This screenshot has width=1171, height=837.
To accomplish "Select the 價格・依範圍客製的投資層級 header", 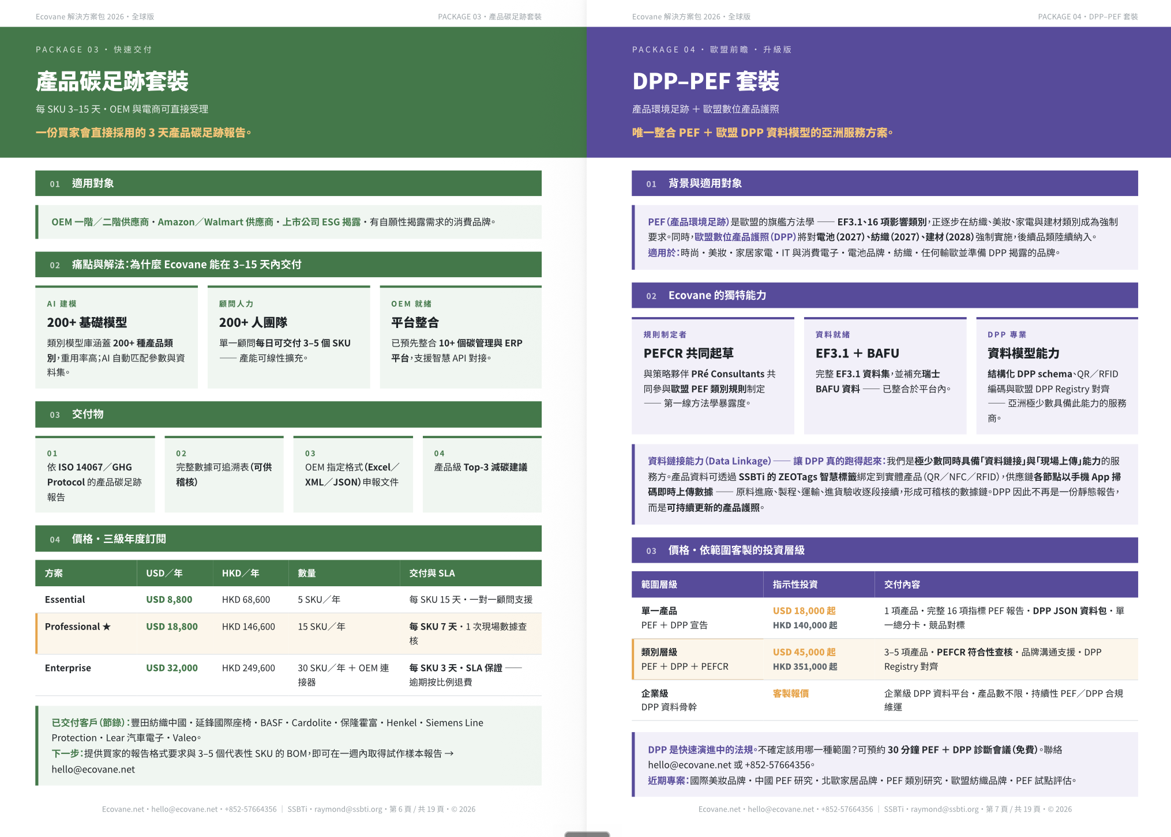I will (x=885, y=551).
